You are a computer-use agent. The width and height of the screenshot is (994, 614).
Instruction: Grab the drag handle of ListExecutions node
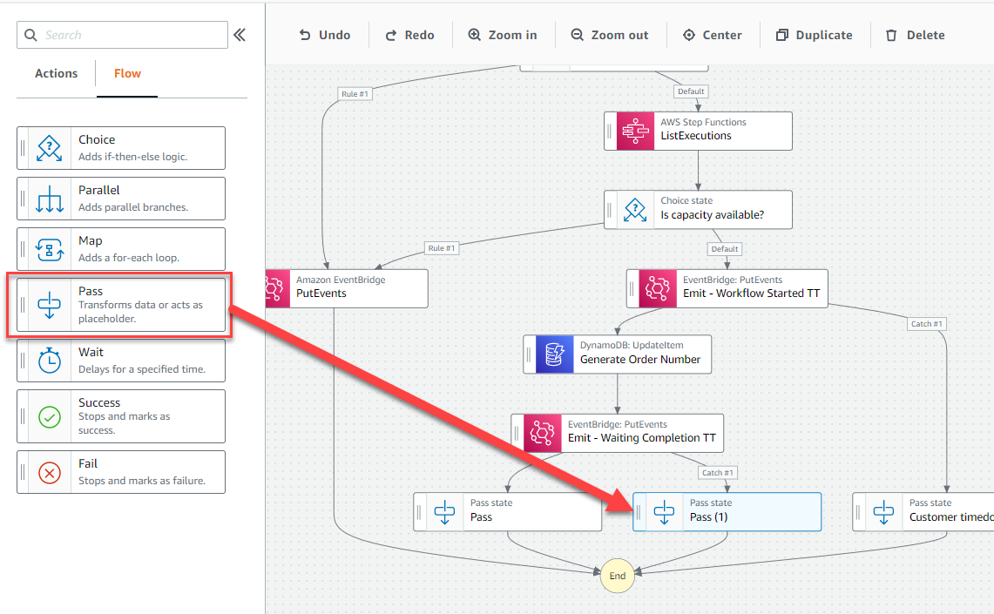click(610, 132)
